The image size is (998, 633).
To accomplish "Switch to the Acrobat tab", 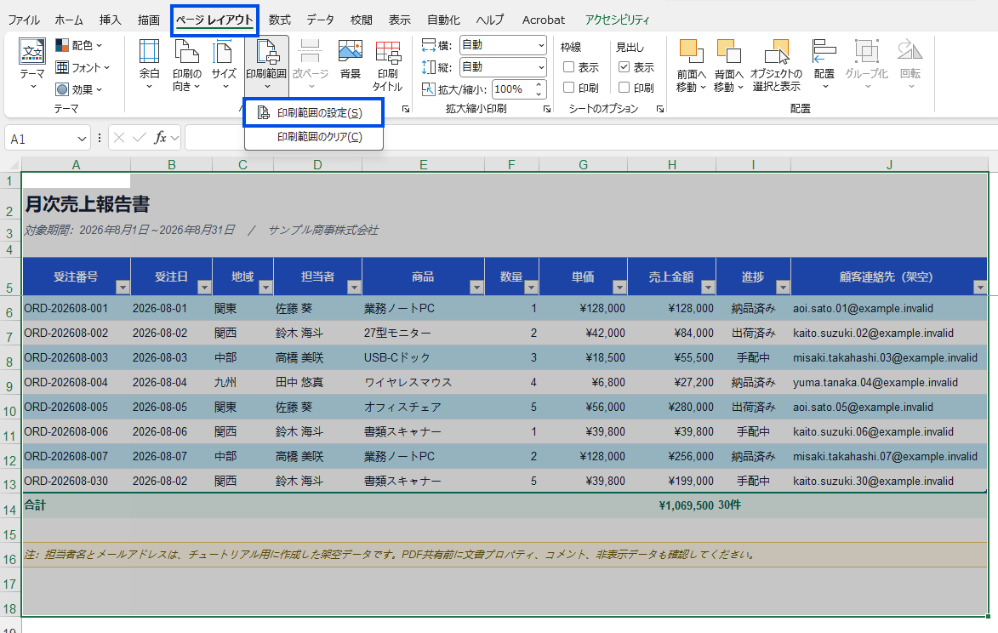I will pos(544,20).
